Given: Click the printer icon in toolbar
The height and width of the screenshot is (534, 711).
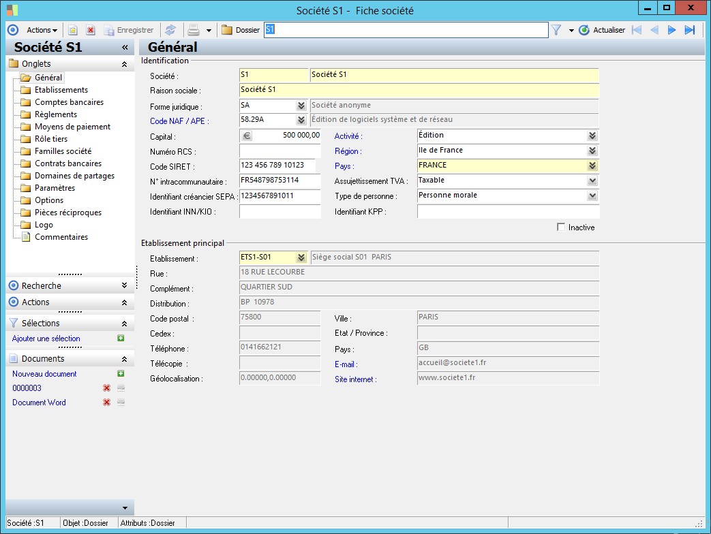Looking at the screenshot, I should (x=194, y=30).
